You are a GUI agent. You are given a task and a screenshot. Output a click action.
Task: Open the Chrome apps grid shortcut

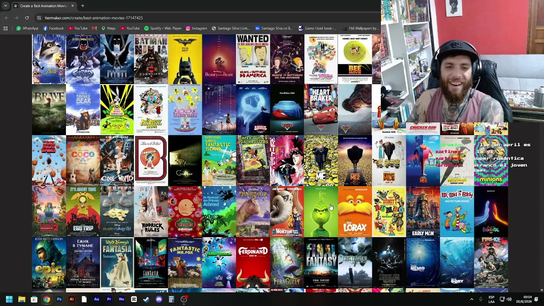6,28
